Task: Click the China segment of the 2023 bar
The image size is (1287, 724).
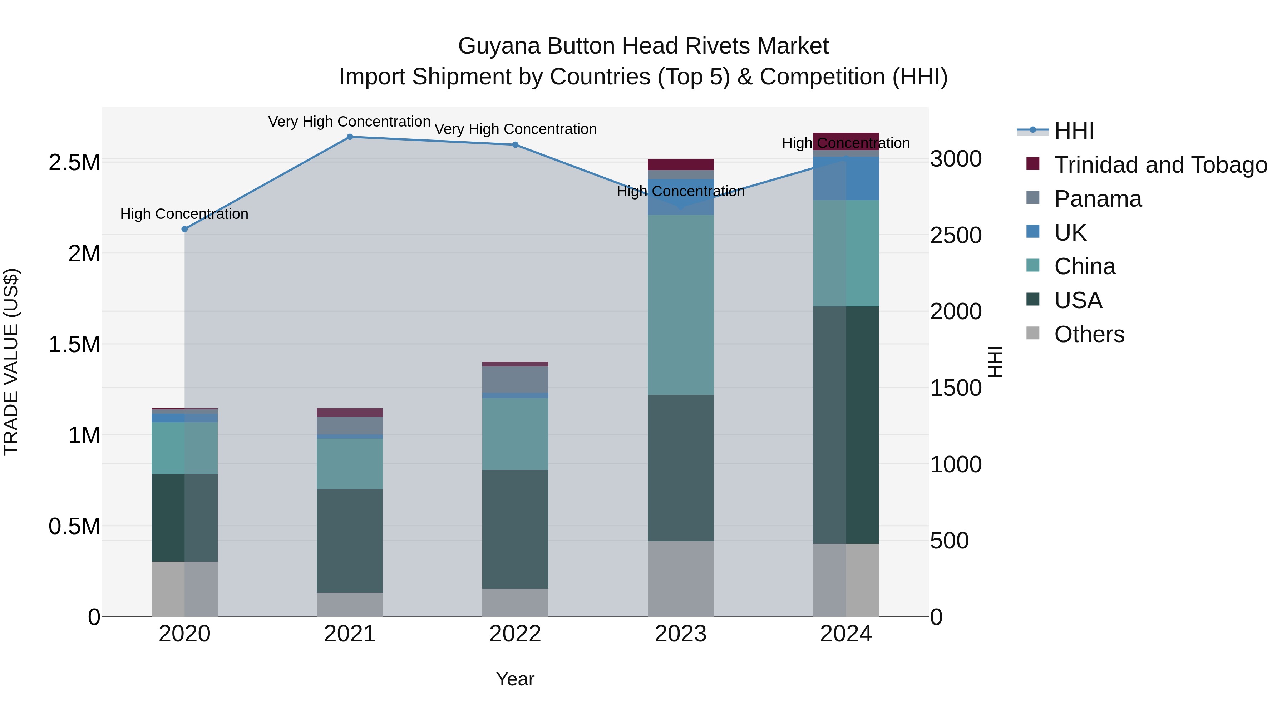Action: 680,305
